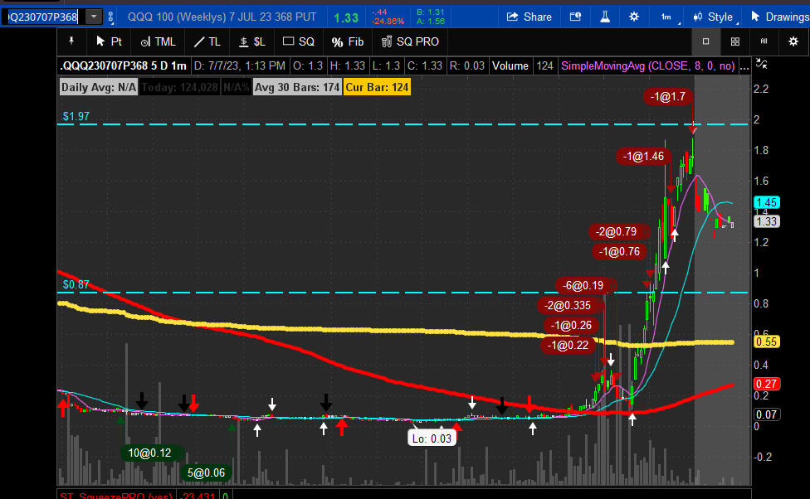Click the yellow 0.55 price axis tag
Screen dimensions: 810x499
tap(767, 342)
